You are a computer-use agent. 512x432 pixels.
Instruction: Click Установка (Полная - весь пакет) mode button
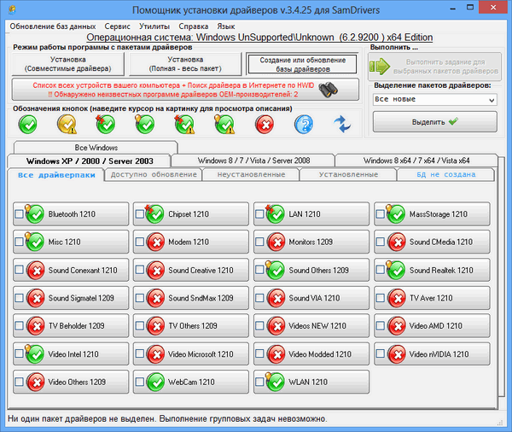click(x=185, y=64)
